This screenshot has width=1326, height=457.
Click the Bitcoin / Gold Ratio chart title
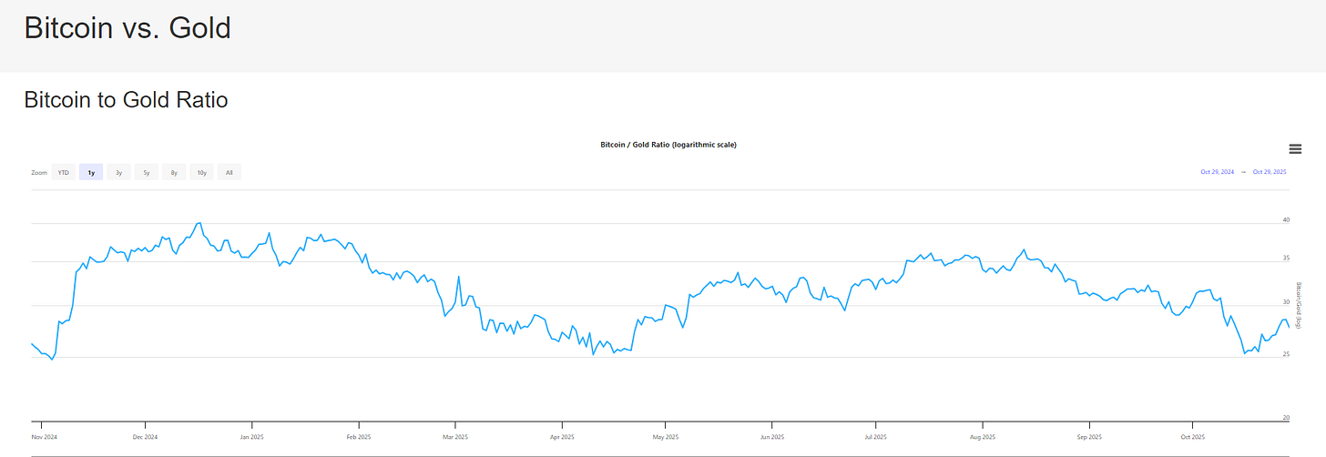point(668,145)
